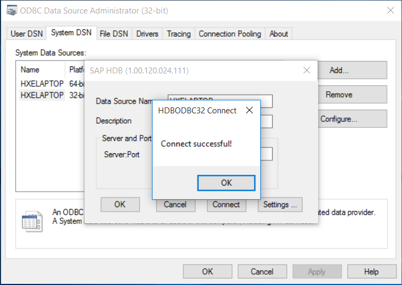Go to the Drivers tab

147,34
